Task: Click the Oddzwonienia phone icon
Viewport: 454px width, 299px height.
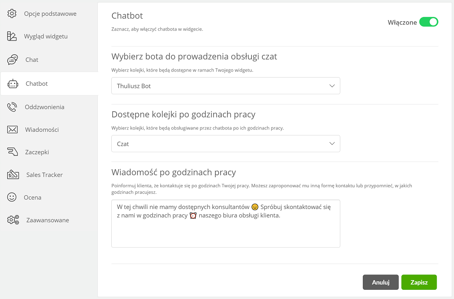Action: (x=12, y=107)
